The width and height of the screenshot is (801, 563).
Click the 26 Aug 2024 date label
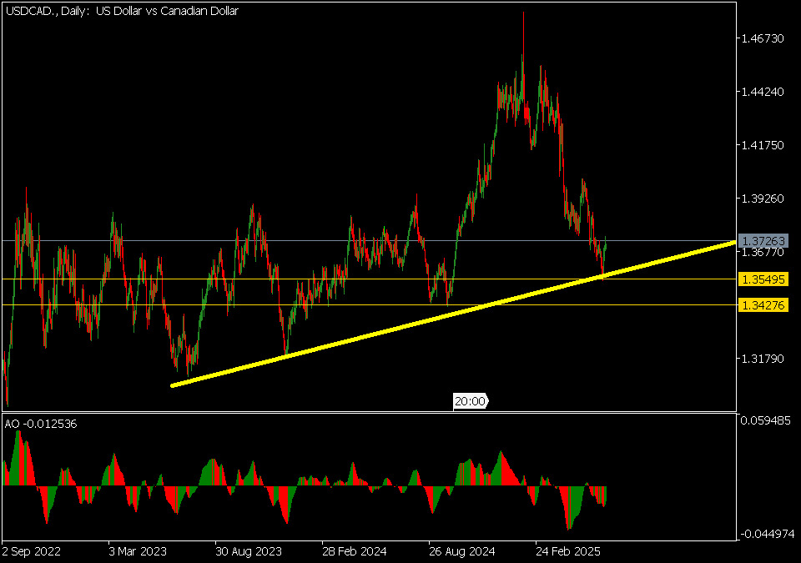click(461, 552)
